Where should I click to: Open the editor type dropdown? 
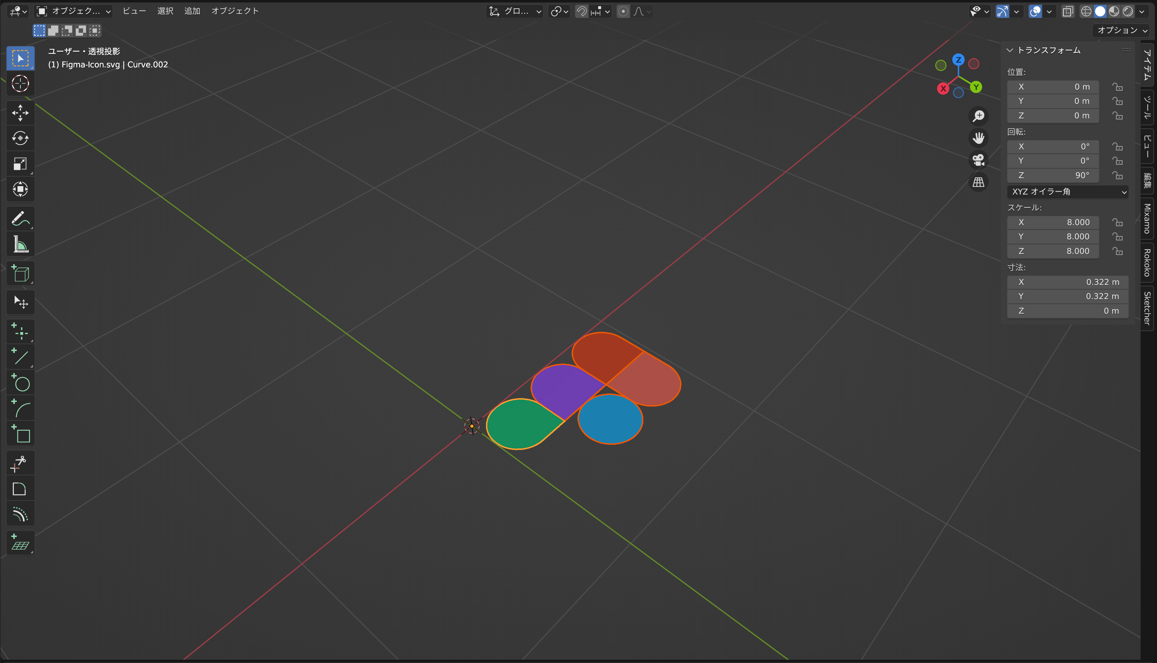pos(18,11)
